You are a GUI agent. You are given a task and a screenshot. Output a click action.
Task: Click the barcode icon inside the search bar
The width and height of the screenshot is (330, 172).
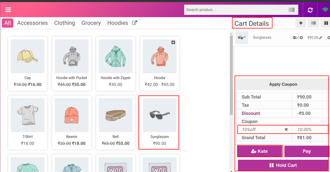292,9
